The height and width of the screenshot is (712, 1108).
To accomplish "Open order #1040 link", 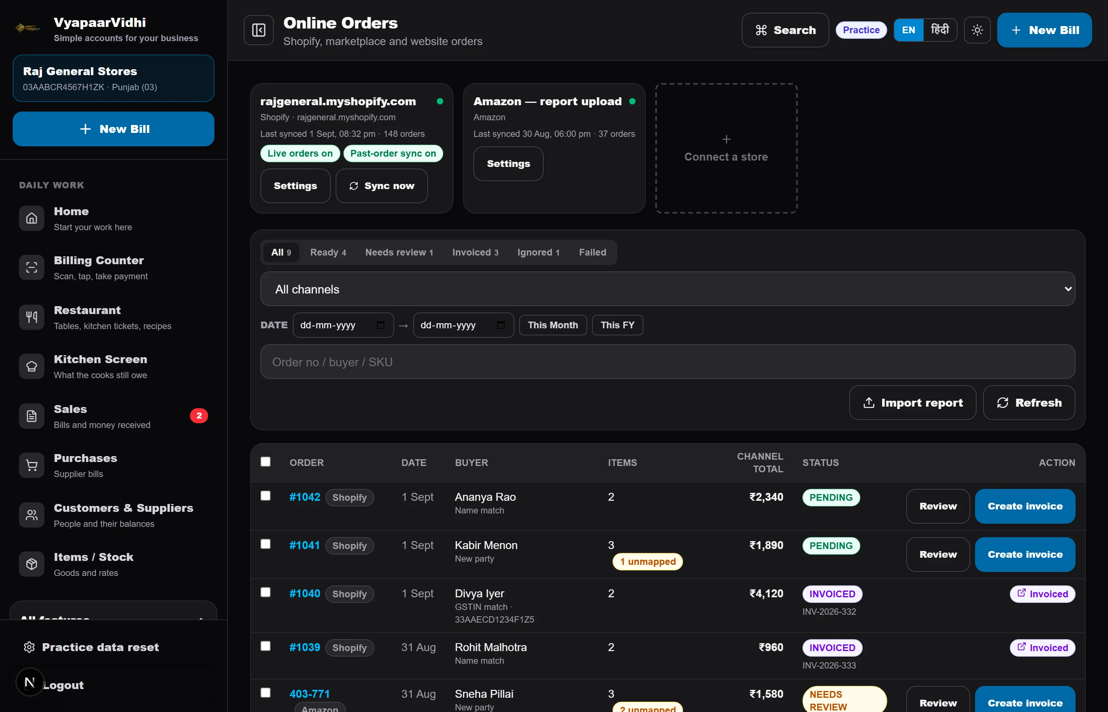I will pos(304,594).
